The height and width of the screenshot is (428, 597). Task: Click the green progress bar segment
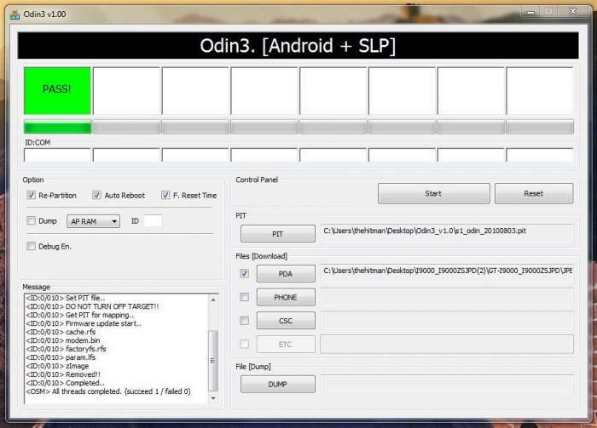[57, 127]
